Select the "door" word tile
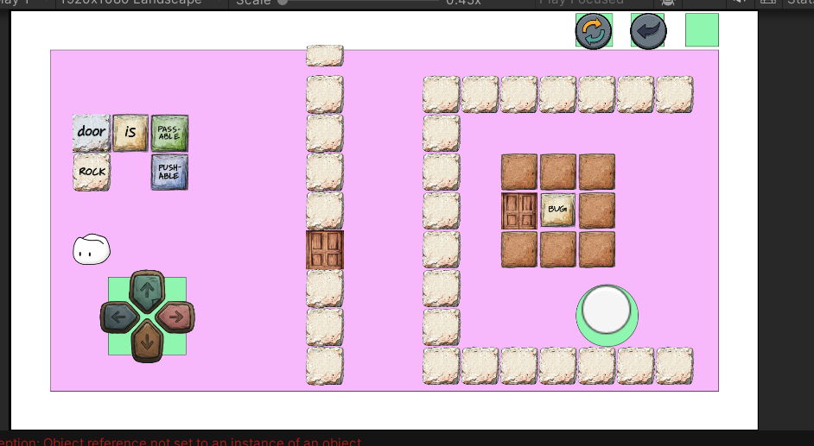This screenshot has width=814, height=446. (92, 132)
